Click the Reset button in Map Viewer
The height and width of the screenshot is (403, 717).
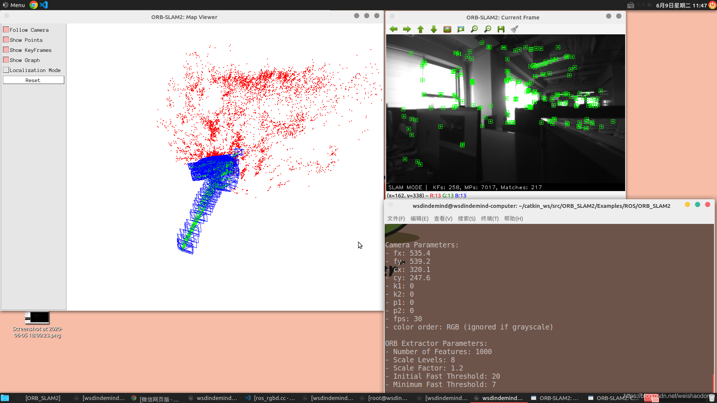[33, 80]
